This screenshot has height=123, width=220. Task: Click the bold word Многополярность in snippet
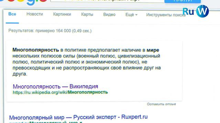[x=36, y=50]
